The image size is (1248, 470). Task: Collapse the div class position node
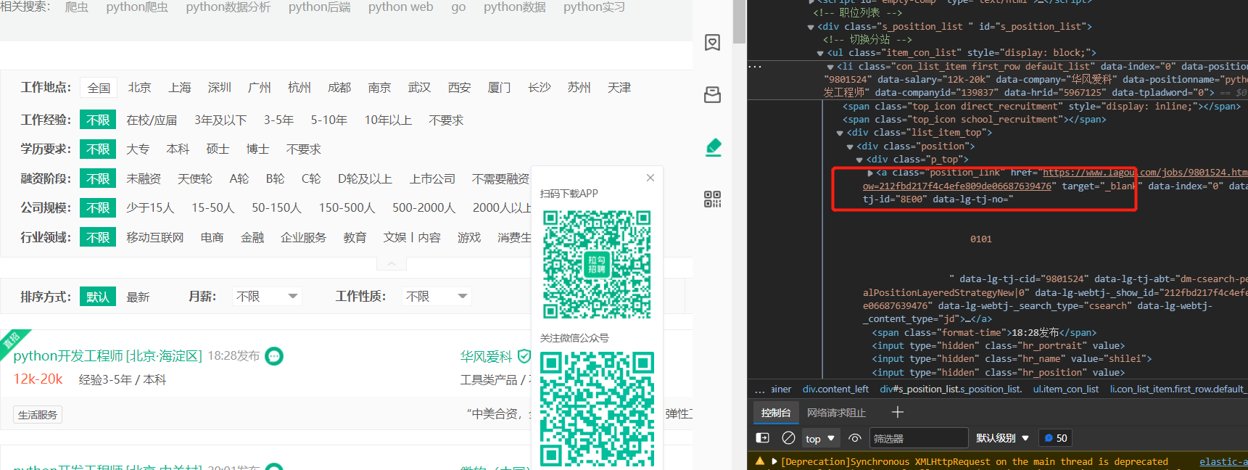point(850,147)
